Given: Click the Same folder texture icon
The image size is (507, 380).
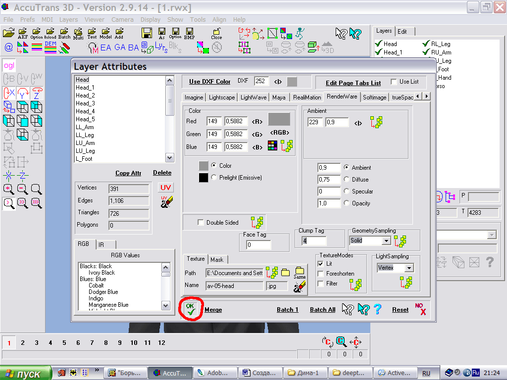Looking at the screenshot, I should 300,273.
